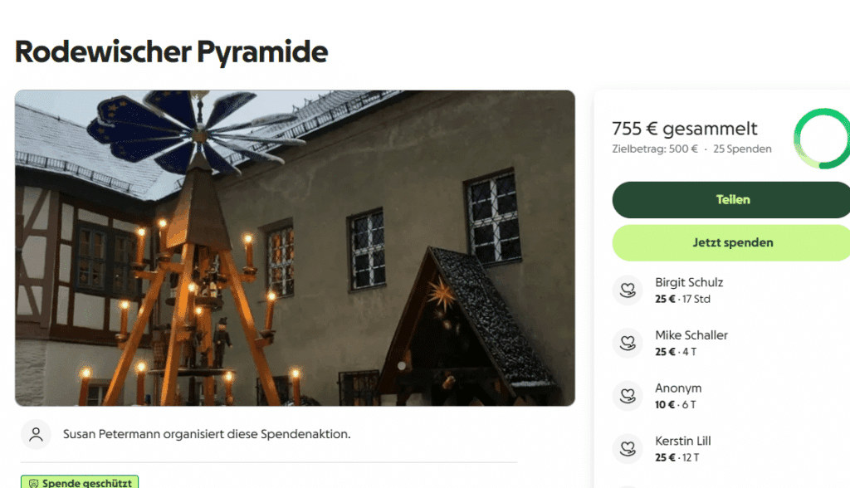The image size is (850, 488).
Task: Click the donation icon next to Mike Schaller
Action: click(x=628, y=343)
